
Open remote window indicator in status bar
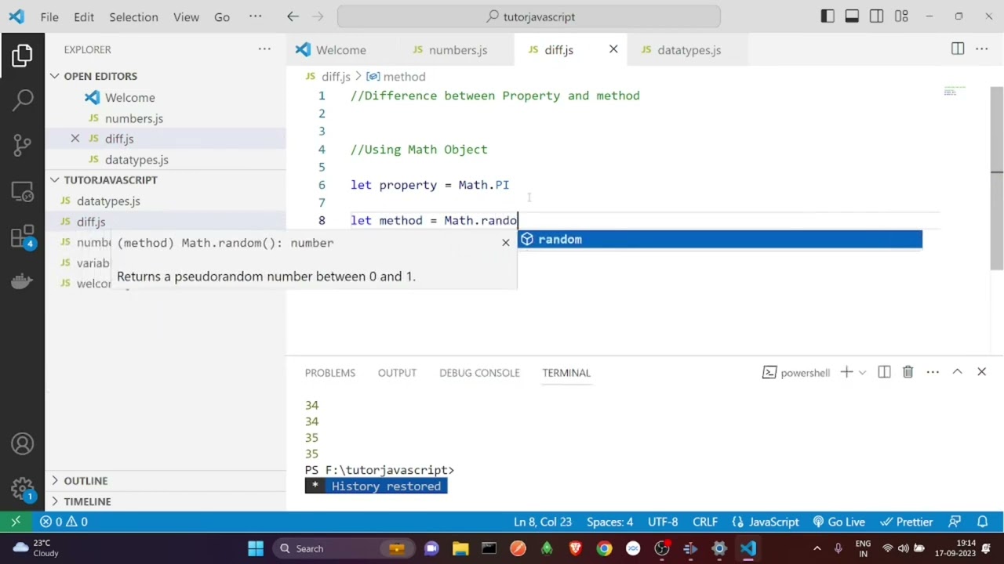click(16, 522)
